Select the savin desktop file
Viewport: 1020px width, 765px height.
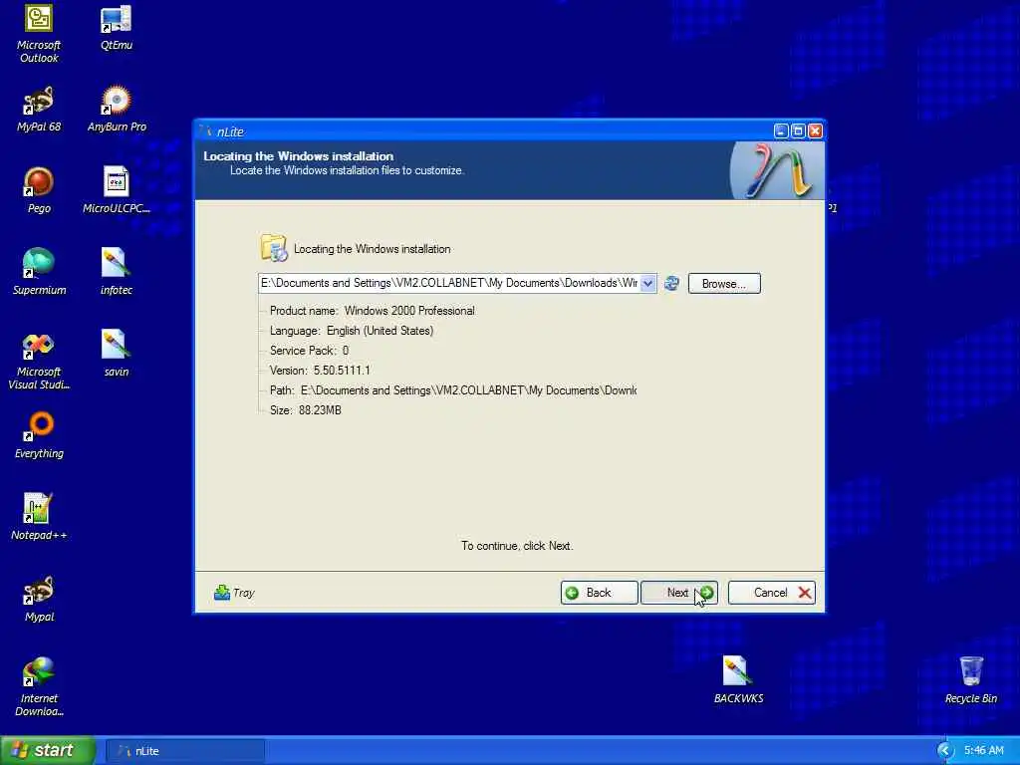point(117,354)
